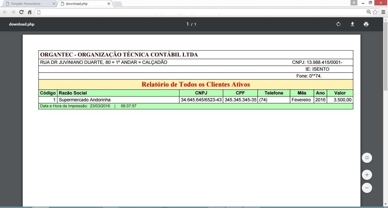Click the browser address bar
This screenshot has height=208, width=388.
pos(199,12)
